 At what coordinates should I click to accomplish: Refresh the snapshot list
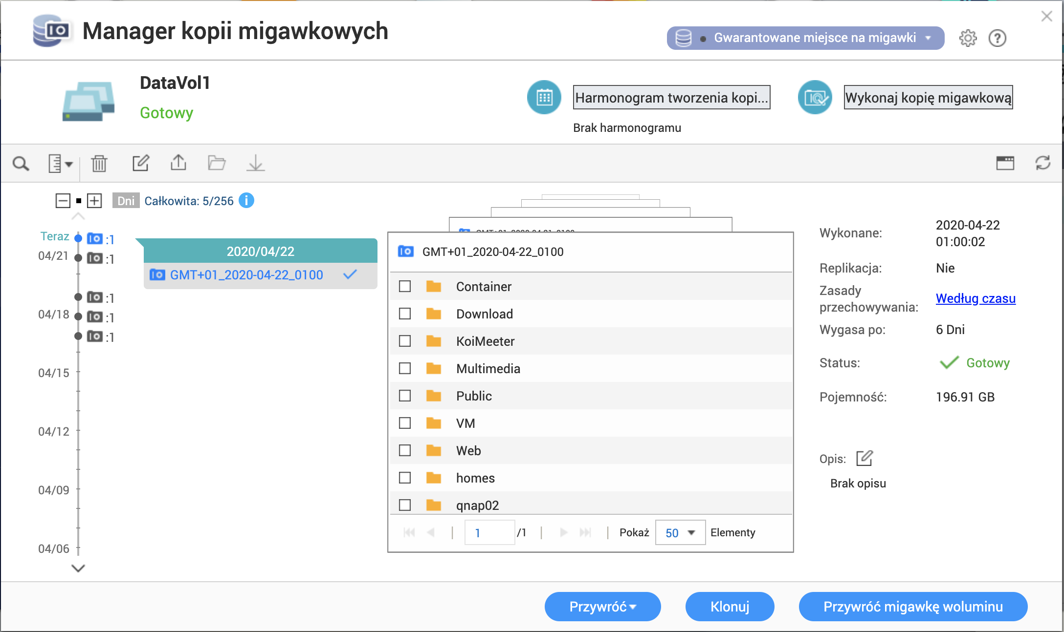click(1042, 163)
